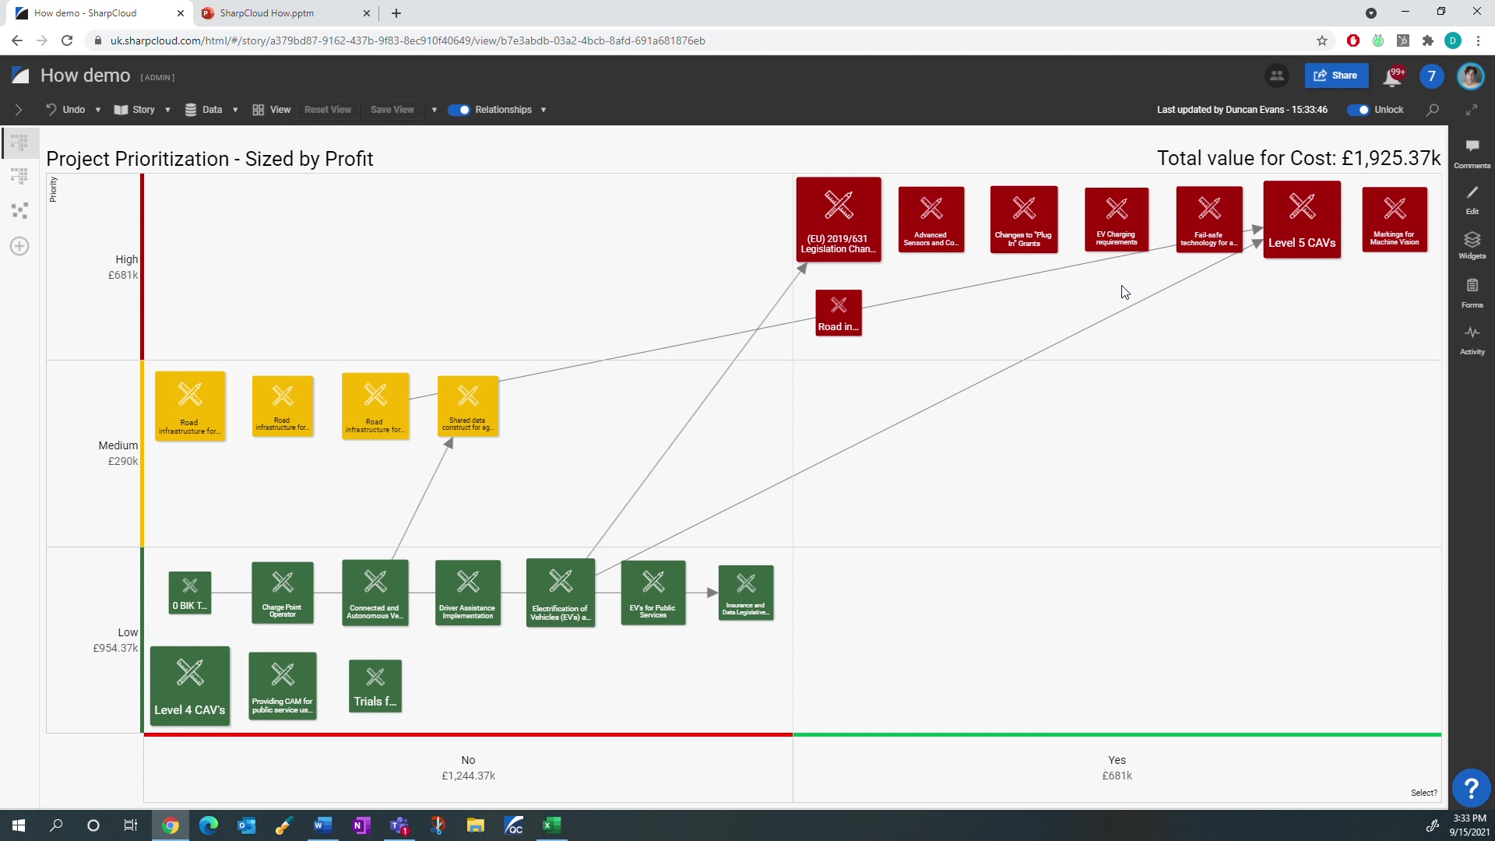The image size is (1495, 841).
Task: Open the Data dropdown chevron
Action: [x=235, y=110]
